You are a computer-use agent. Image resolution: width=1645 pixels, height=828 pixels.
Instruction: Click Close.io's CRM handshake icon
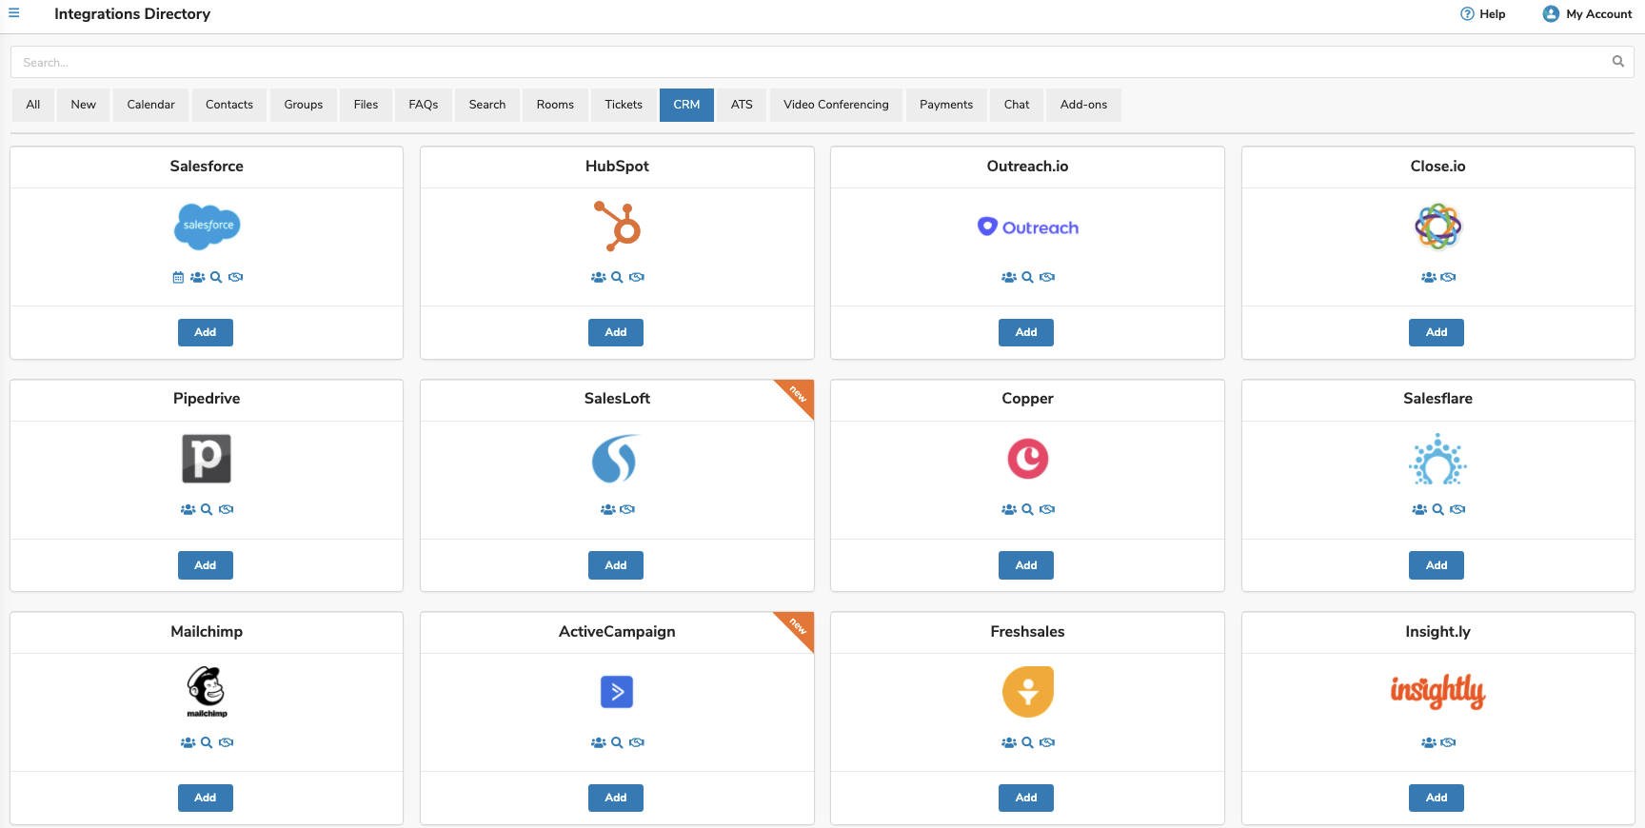(x=1448, y=277)
